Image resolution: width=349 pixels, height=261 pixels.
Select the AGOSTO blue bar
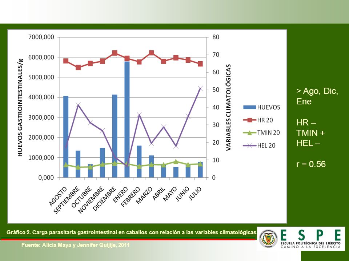pyautogui.click(x=66, y=137)
